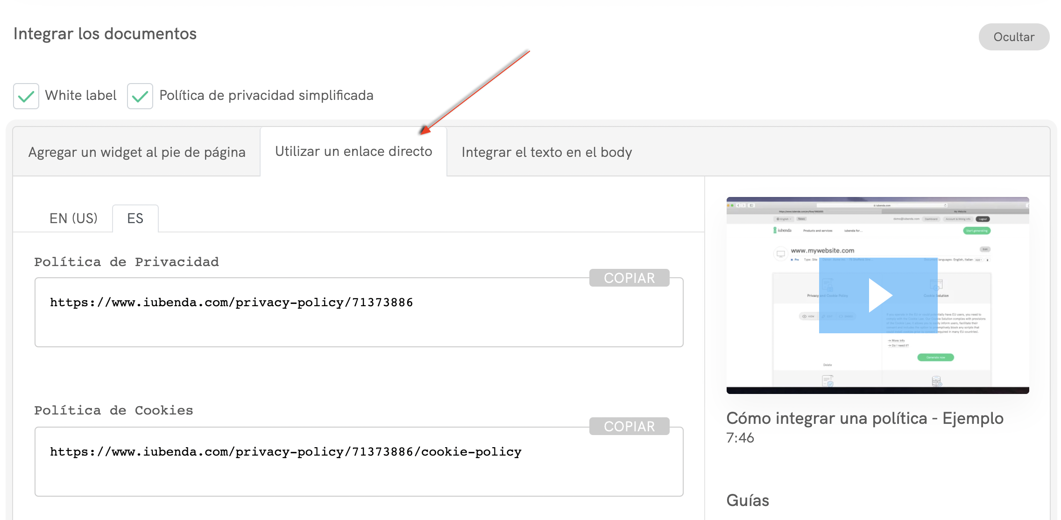Viewport: 1061px width, 520px height.
Task: Select 'Utilizar un enlace directo' tab
Action: click(x=354, y=151)
